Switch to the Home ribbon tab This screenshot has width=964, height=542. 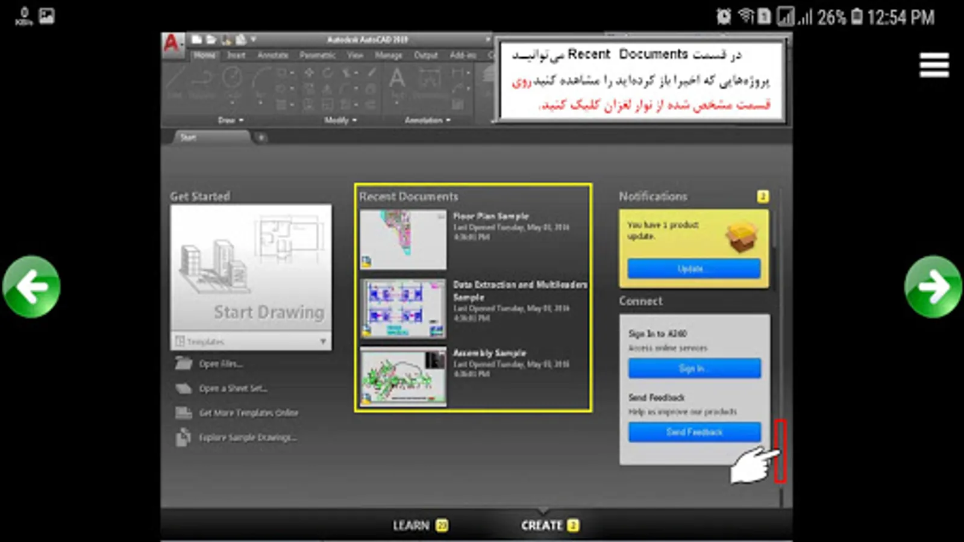pos(205,55)
